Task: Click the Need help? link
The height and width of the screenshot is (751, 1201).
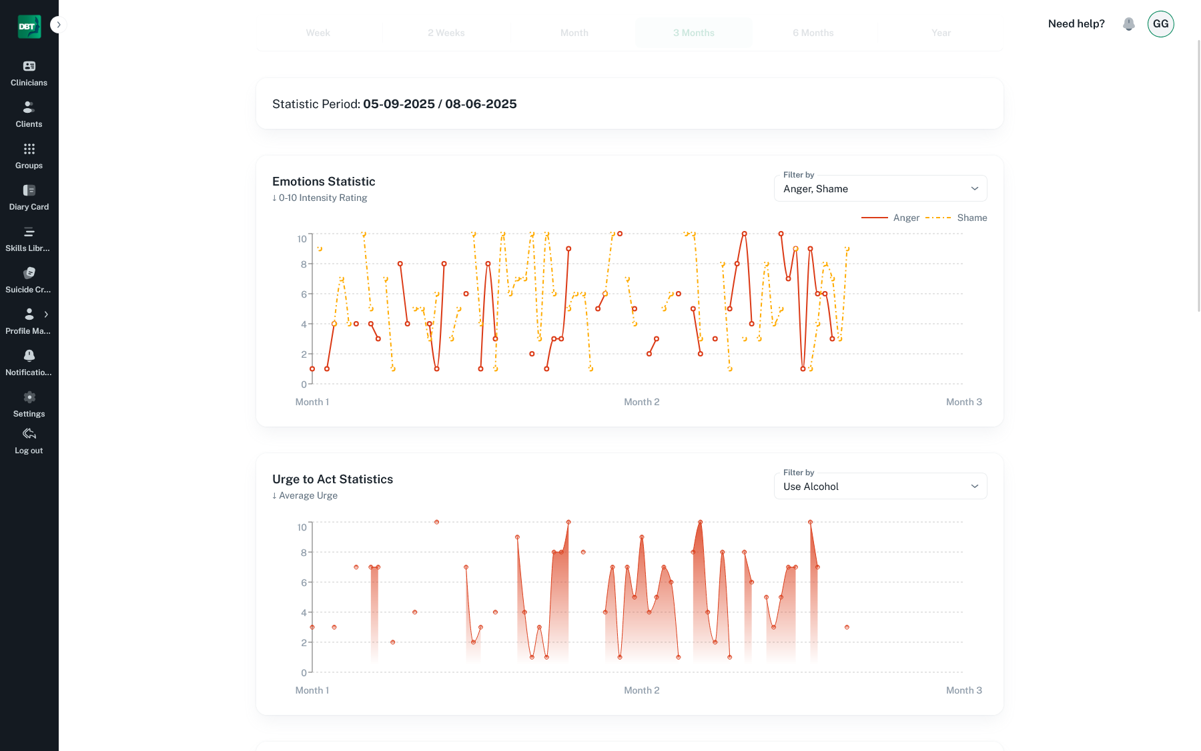Action: pyautogui.click(x=1076, y=24)
